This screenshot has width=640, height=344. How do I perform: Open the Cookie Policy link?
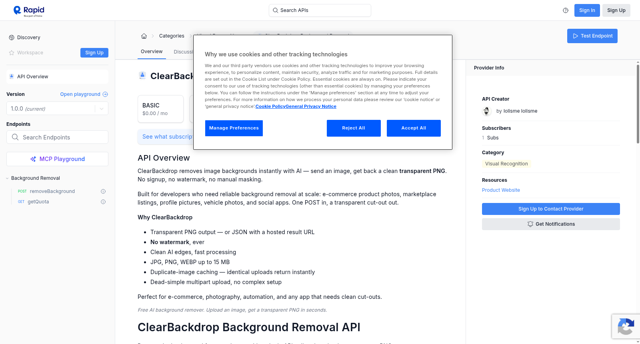[270, 106]
